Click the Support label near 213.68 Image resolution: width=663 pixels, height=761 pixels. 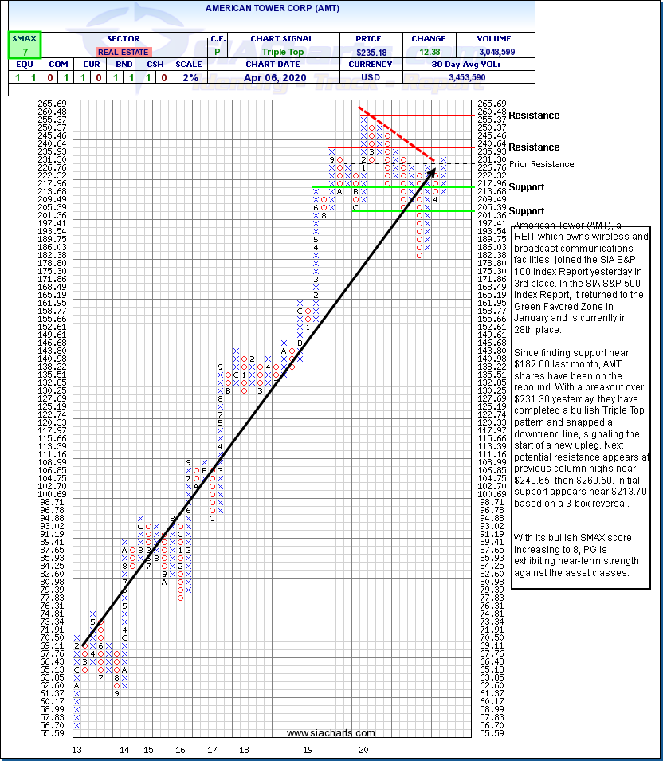526,187
